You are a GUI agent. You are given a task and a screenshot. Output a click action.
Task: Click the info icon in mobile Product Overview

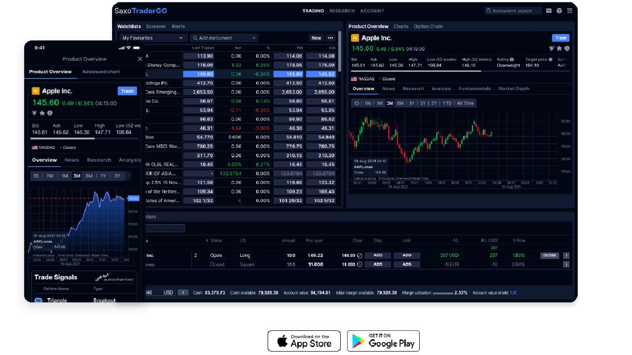50,113
